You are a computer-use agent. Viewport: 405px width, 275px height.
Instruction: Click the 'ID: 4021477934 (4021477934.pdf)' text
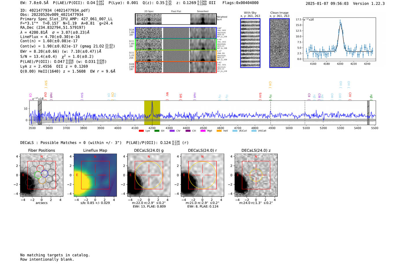[55, 10]
